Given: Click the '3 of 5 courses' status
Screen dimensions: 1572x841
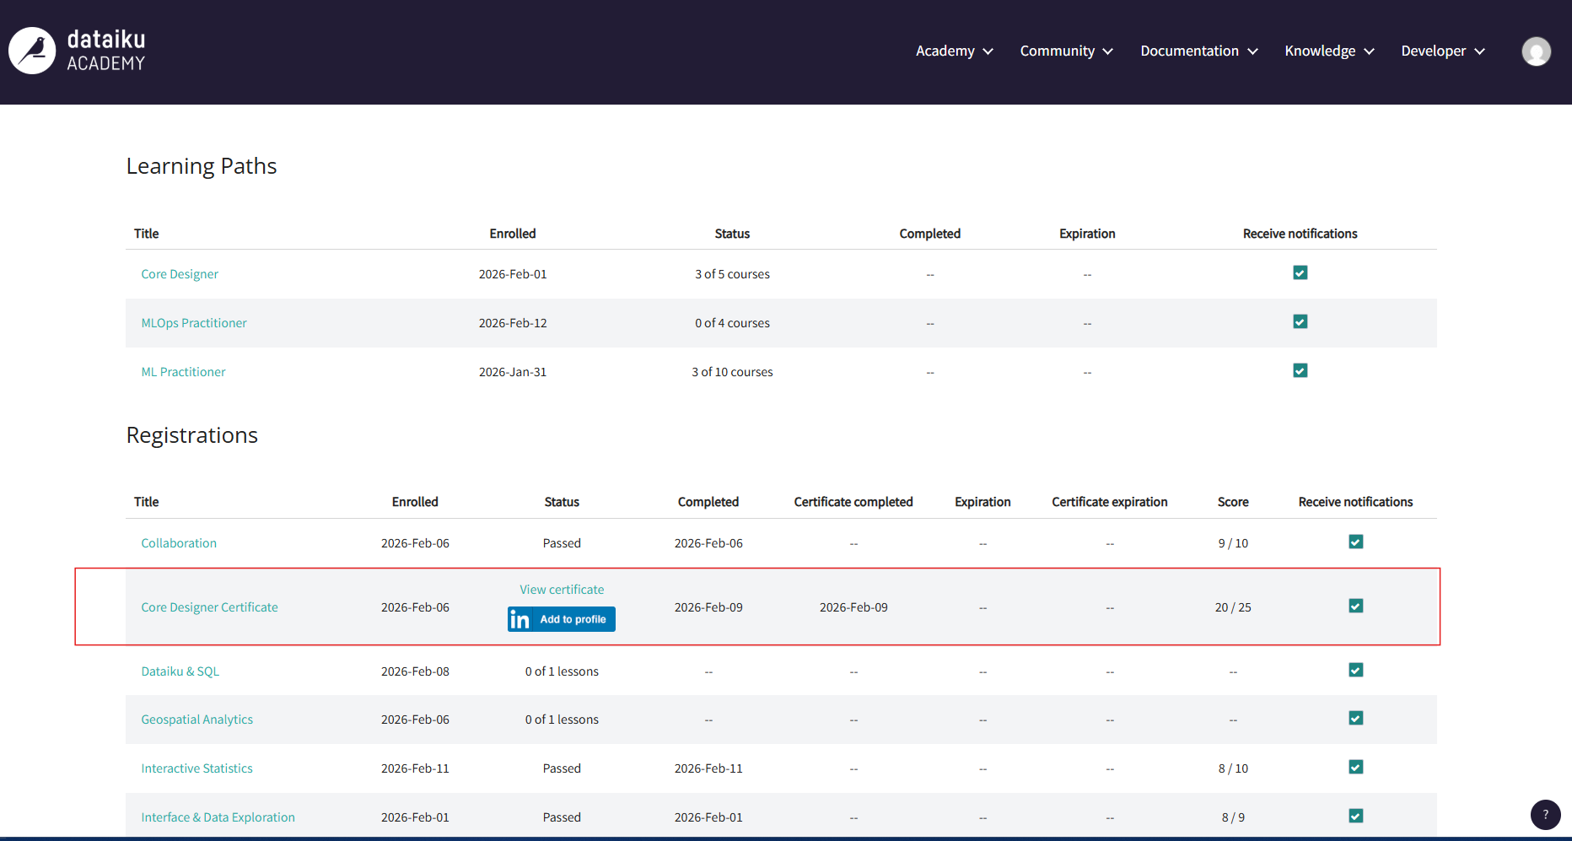Looking at the screenshot, I should (x=732, y=274).
